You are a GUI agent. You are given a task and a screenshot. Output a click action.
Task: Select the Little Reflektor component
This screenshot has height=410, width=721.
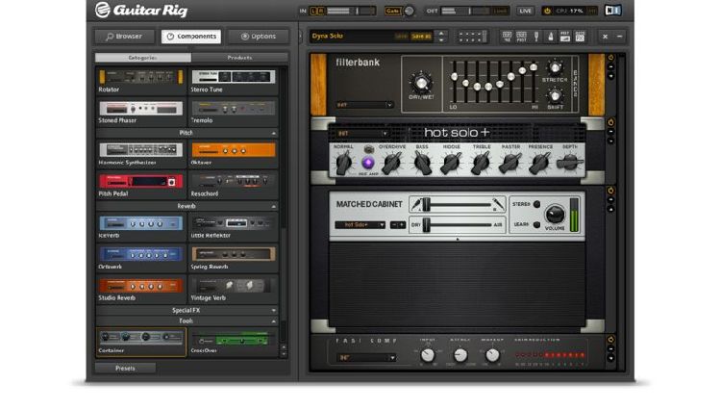pos(234,227)
